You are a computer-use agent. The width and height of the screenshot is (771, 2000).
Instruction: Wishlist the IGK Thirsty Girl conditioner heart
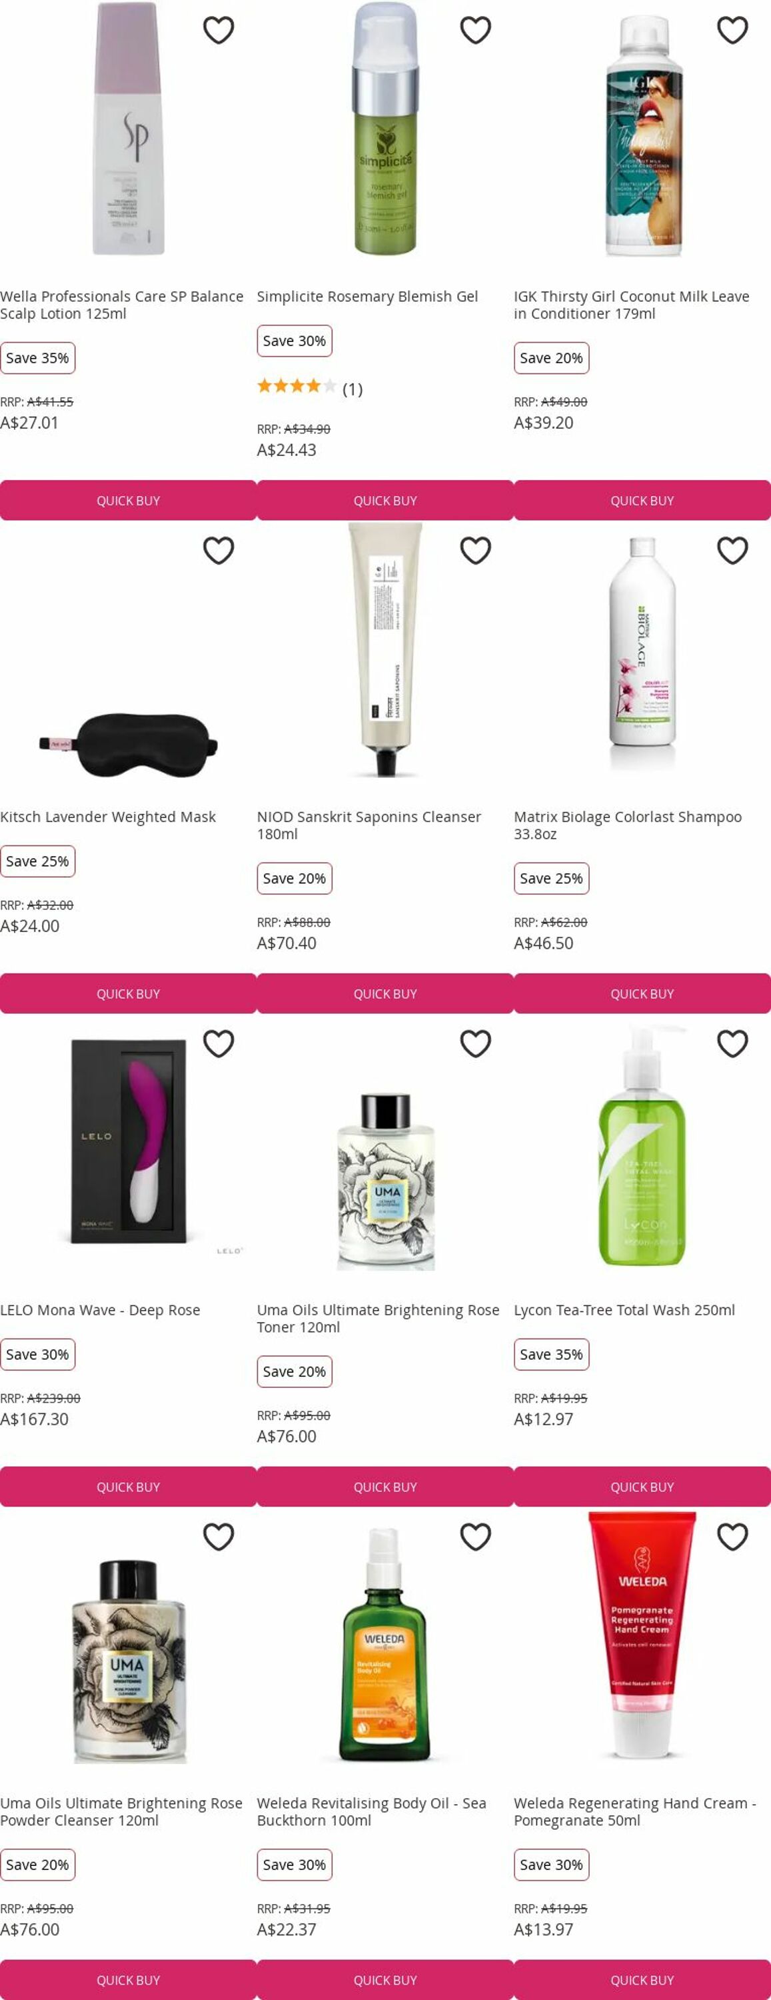coord(732,30)
